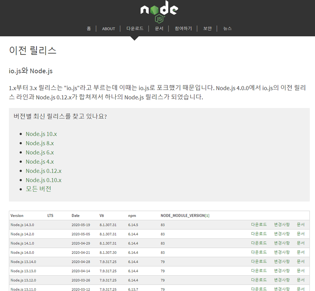Select the V8 value 8.1.307.30
Viewport: 315px width, 291px height.
point(108,253)
